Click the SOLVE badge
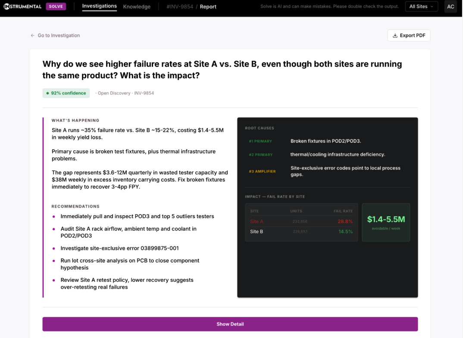The image size is (463, 338). (56, 6)
